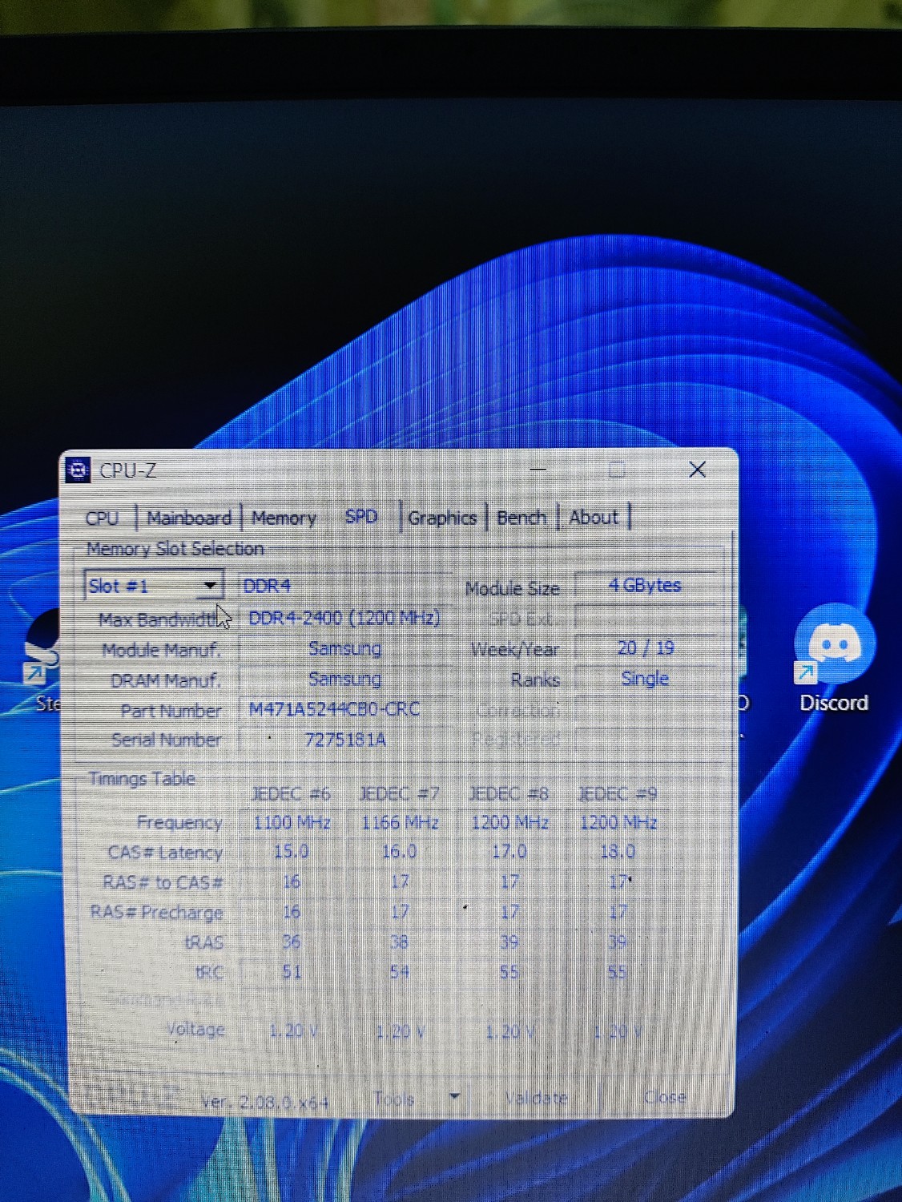Minimize the CPU-Z window
The height and width of the screenshot is (1202, 902).
(538, 470)
